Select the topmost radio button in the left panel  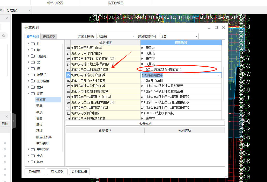point(5,143)
